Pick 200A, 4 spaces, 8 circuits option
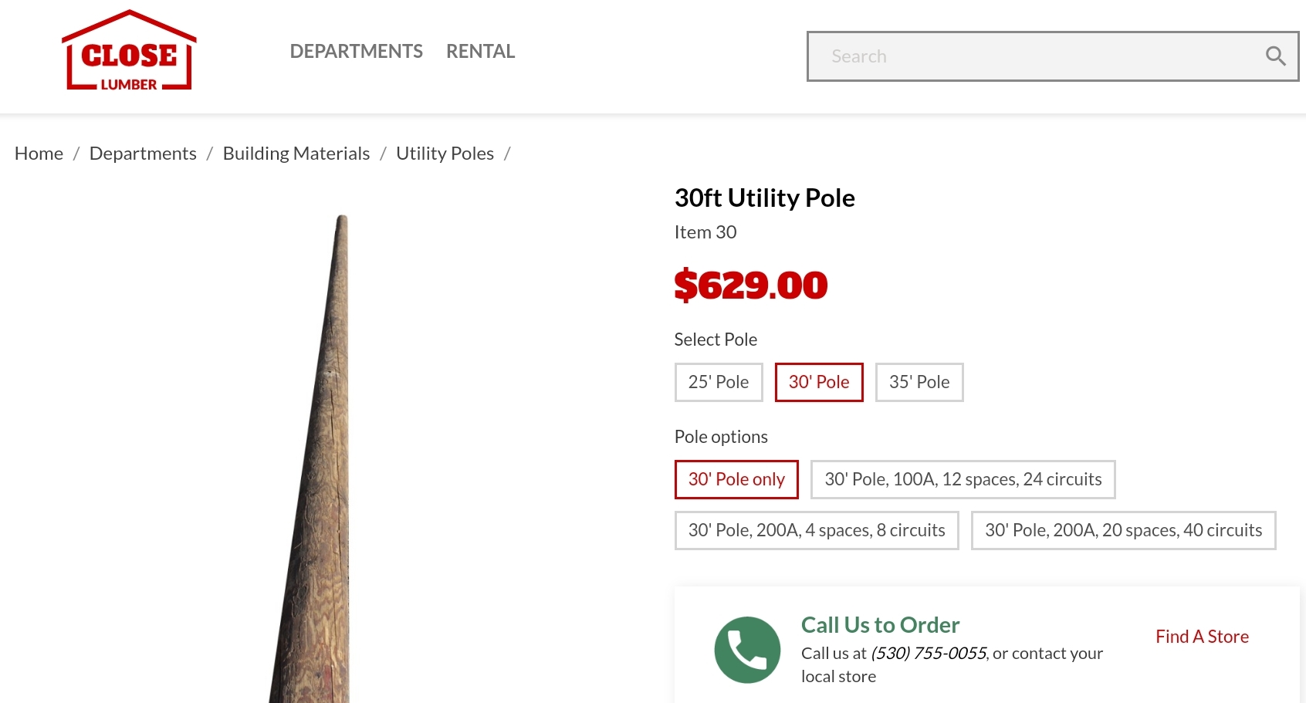1306x703 pixels. [x=817, y=530]
